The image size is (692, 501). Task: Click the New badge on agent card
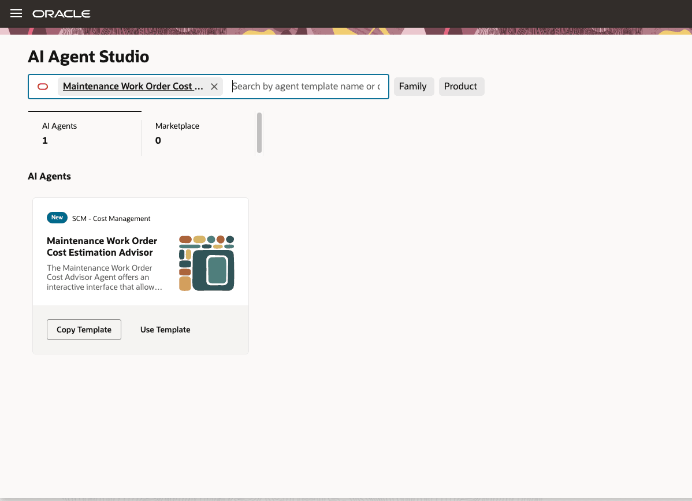(57, 218)
